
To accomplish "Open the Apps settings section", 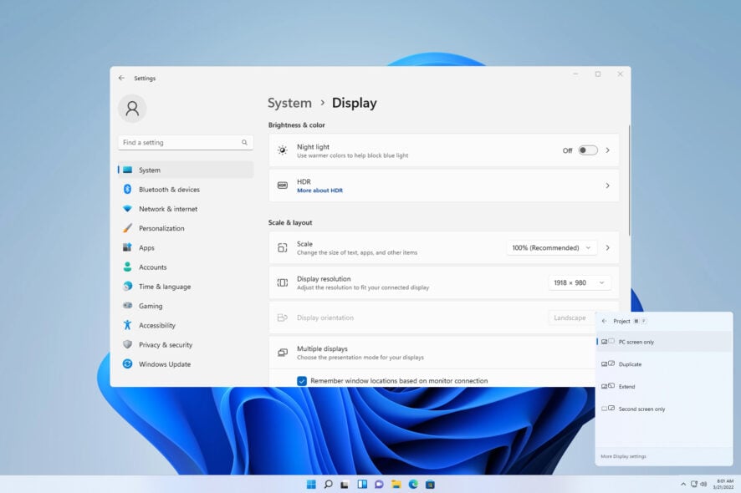I will [186, 247].
